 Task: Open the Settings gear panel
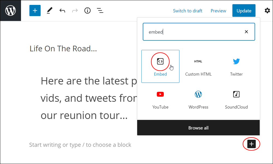[267, 11]
